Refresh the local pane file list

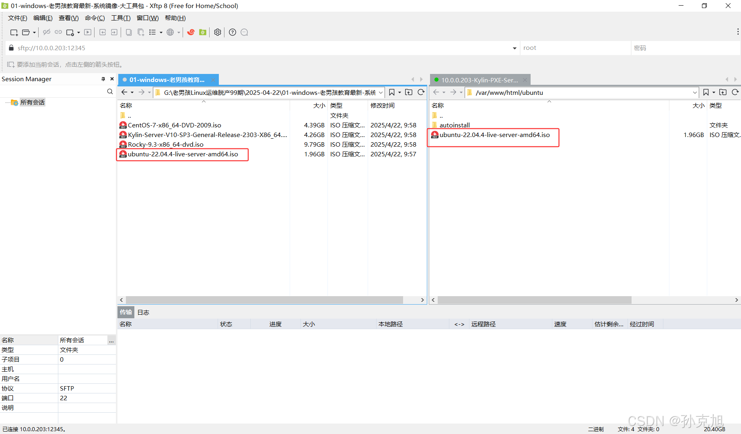(421, 92)
